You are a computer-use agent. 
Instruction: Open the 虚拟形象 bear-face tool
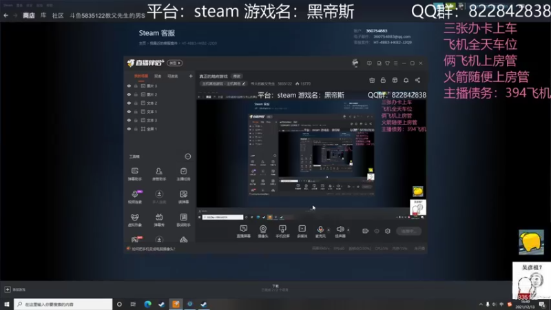(134, 220)
